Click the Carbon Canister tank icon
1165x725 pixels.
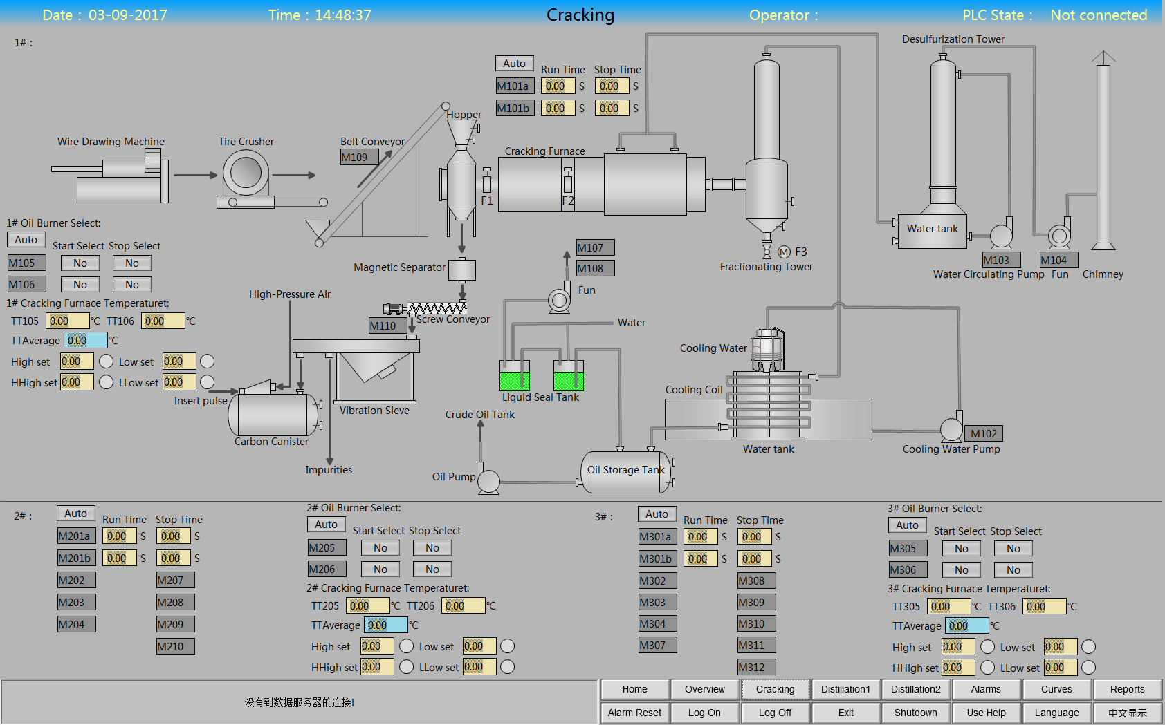(273, 415)
